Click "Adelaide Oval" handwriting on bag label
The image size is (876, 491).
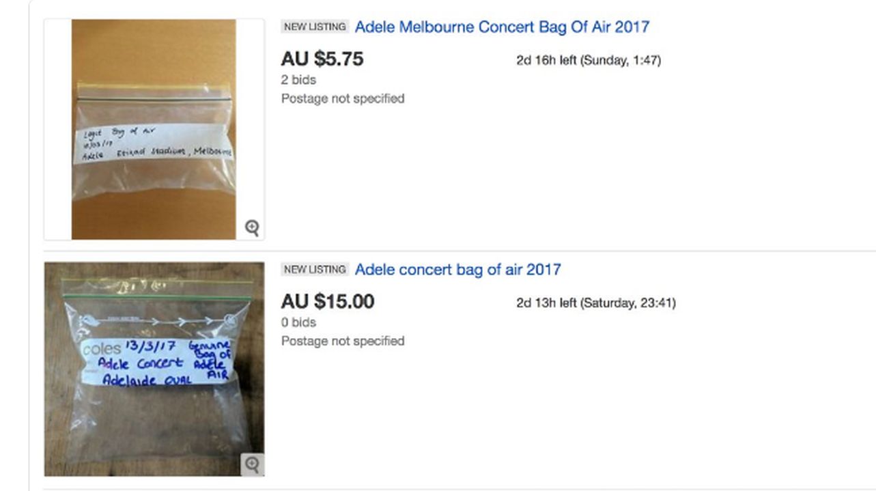point(147,380)
